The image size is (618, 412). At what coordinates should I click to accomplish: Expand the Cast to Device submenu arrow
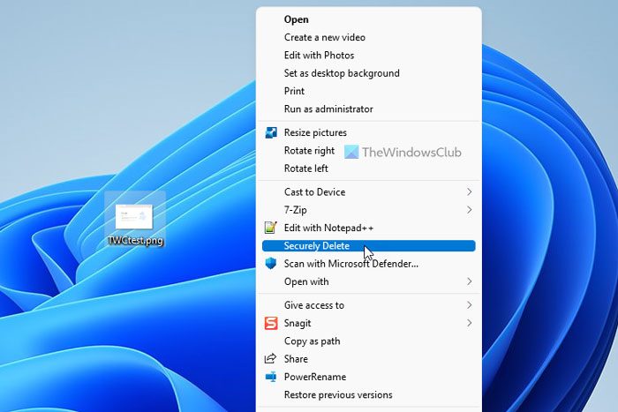click(469, 191)
